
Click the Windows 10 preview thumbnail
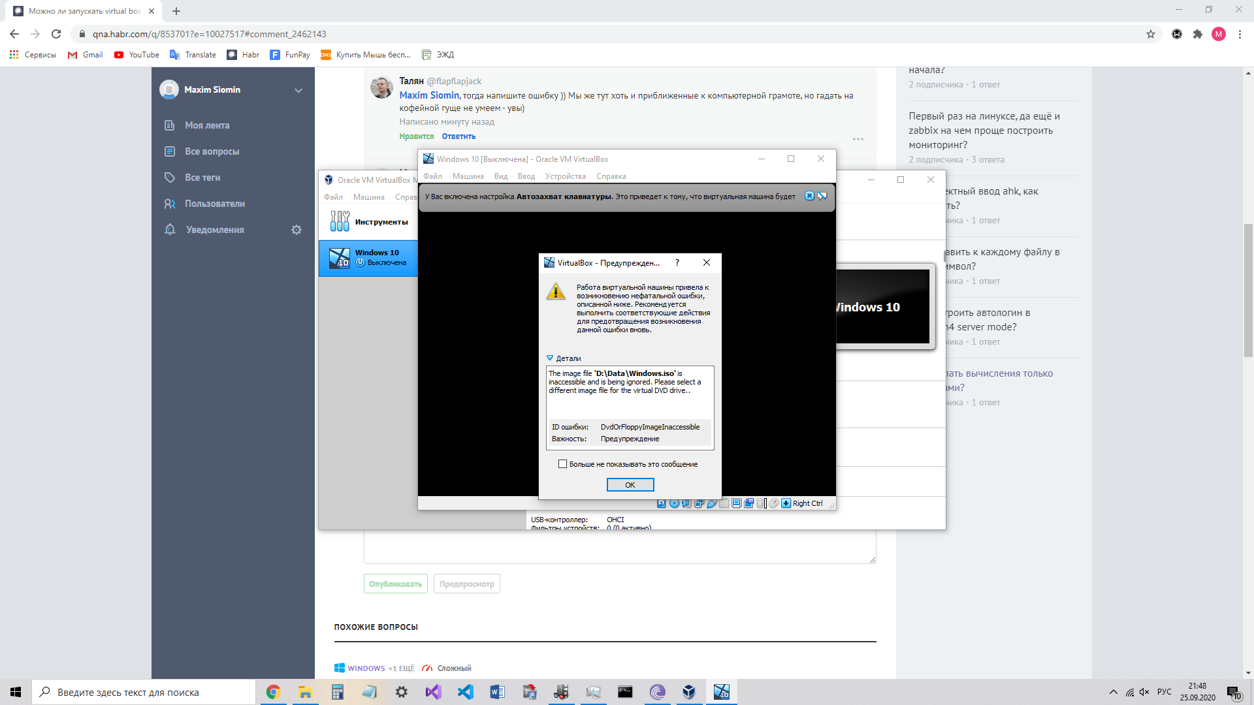click(883, 307)
